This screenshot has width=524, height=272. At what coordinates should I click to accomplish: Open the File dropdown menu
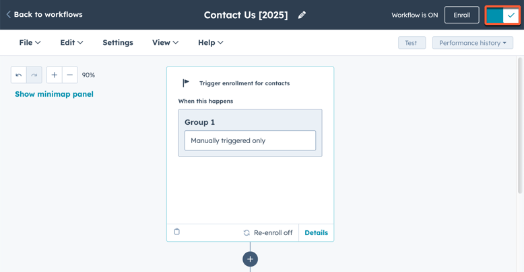click(30, 42)
